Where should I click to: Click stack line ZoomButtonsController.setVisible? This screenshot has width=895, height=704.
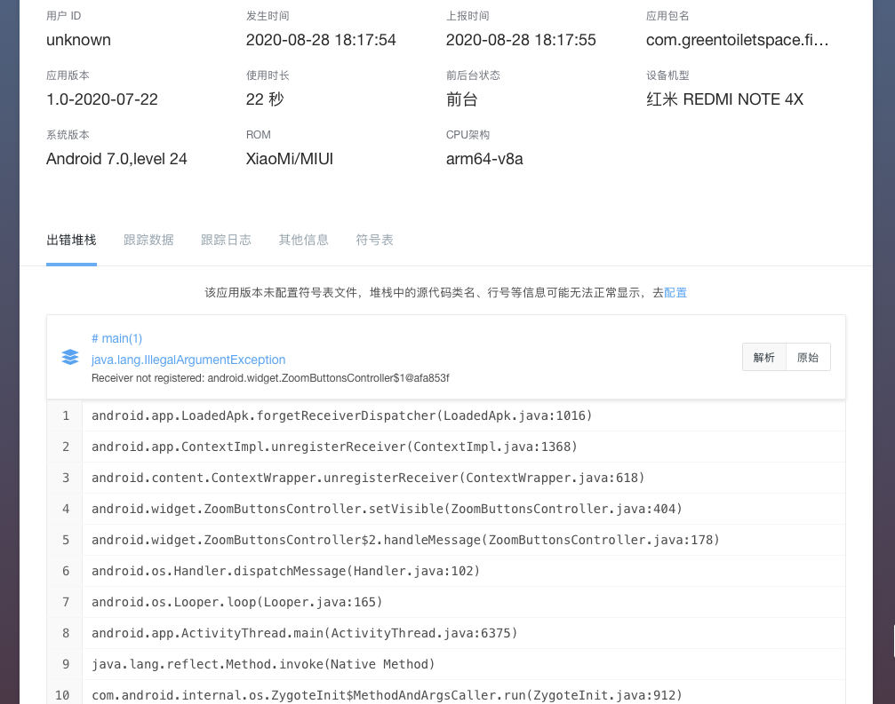click(x=387, y=509)
